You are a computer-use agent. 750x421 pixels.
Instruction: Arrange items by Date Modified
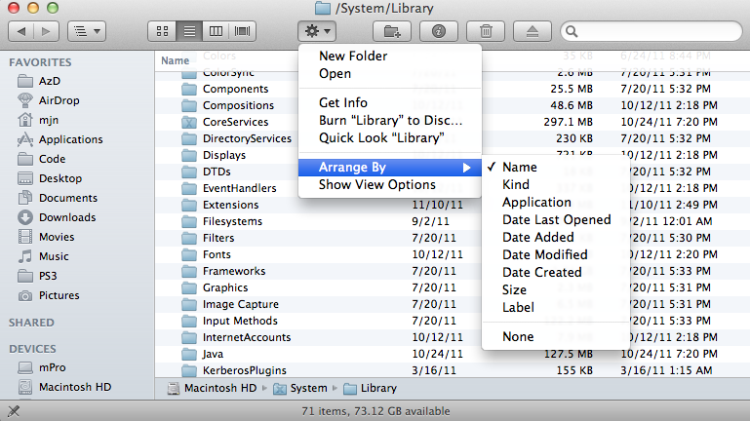[556, 254]
